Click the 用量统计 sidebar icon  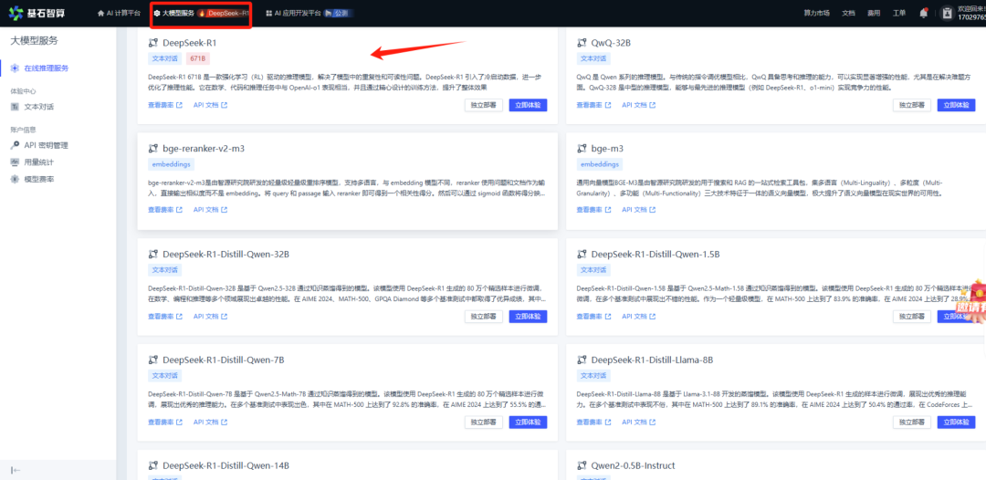click(x=16, y=162)
